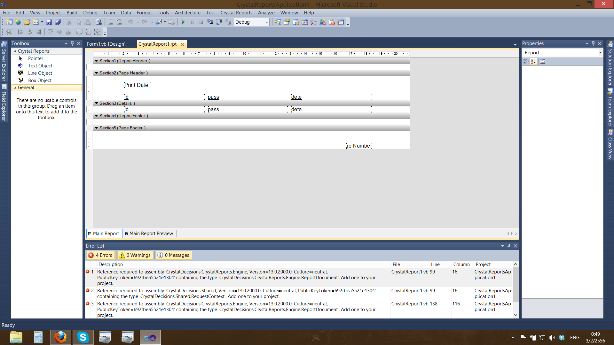614x345 pixels.
Task: Click the Find in Files toolbar icon
Action: tap(99, 22)
